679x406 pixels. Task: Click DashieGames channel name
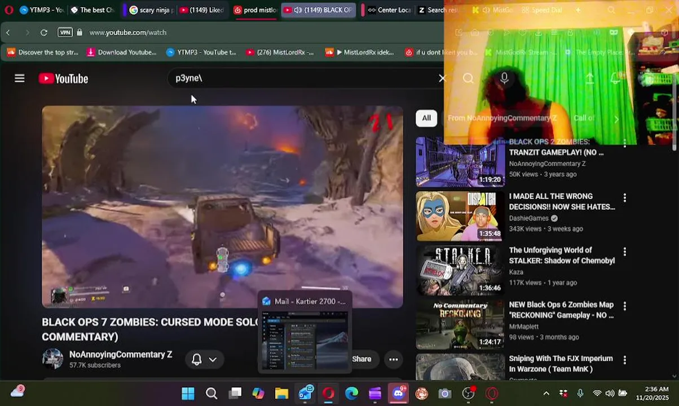pyautogui.click(x=529, y=218)
